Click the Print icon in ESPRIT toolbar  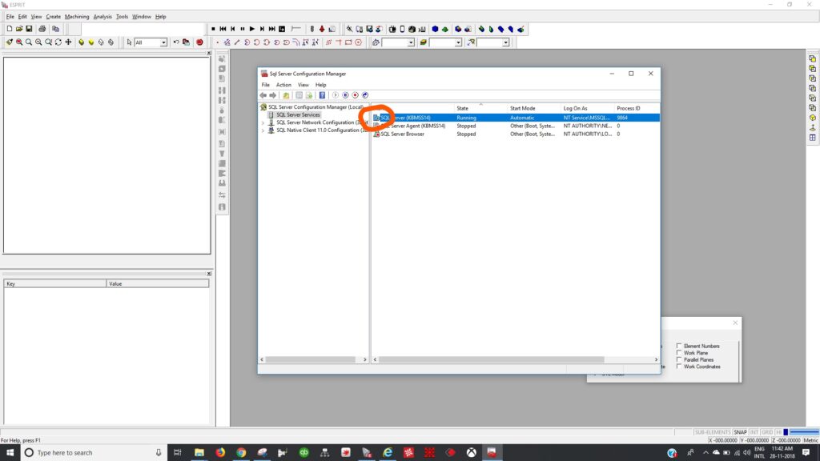click(x=42, y=29)
